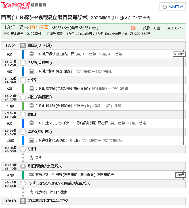Click the circle marker for 相生(兵庫県)

[x=23, y=97]
